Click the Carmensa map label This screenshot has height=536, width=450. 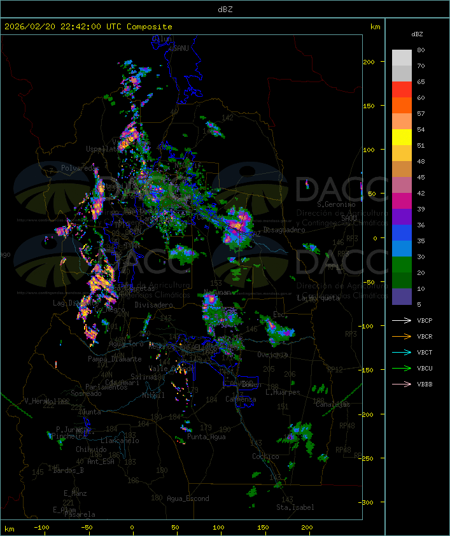click(241, 399)
